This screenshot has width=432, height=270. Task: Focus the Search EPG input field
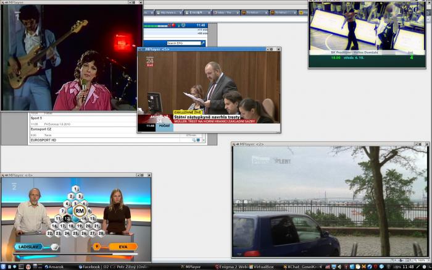pyautogui.click(x=184, y=43)
